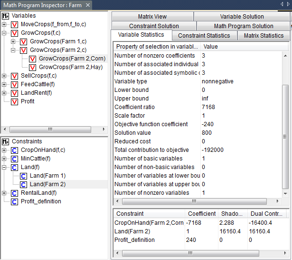Open the Matrix View tab
The image size is (292, 260).
point(152,17)
